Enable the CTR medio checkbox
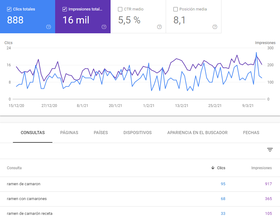 pos(120,9)
